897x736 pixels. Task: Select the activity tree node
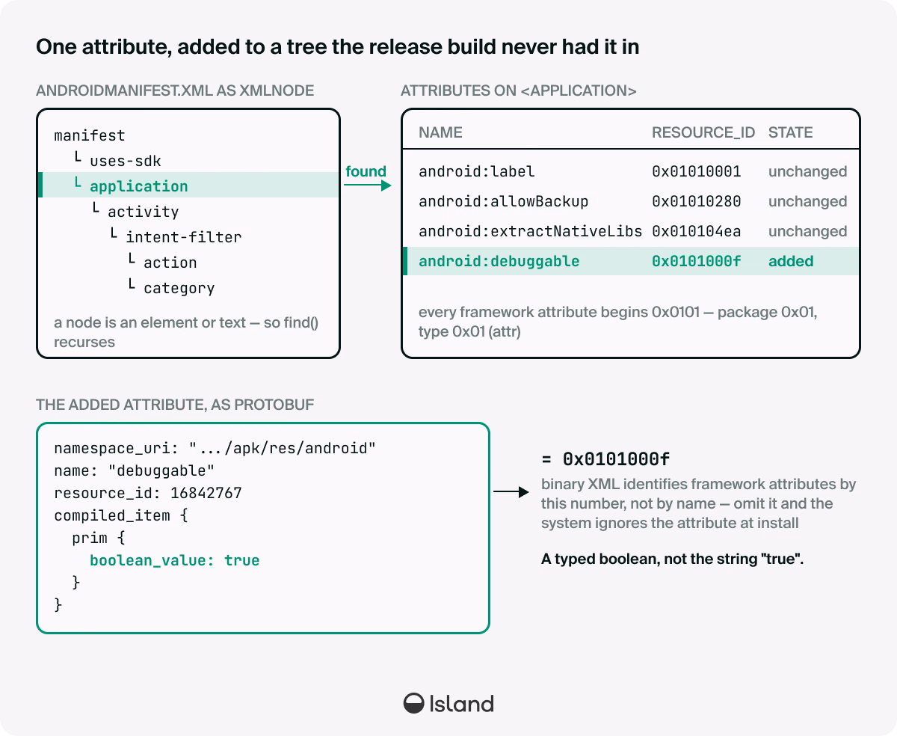pos(143,212)
